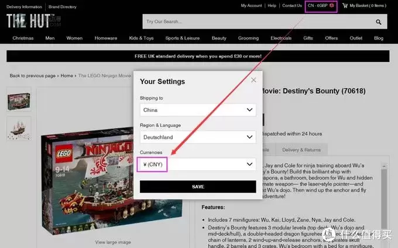Open the Beauty menu
398x248 pixels.
(219, 38)
